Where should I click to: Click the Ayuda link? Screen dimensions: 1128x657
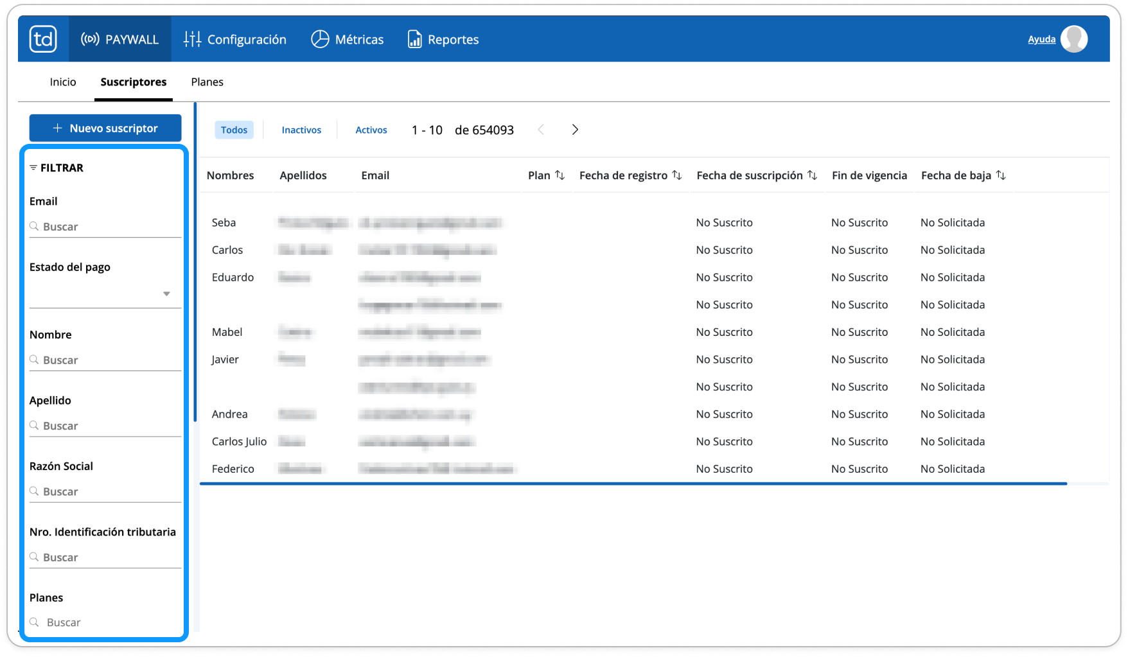point(1041,39)
